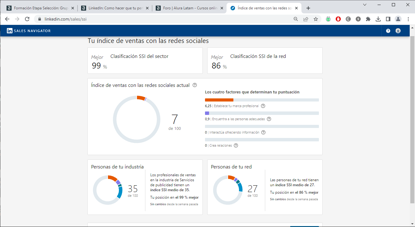Click the lightning bolt extension icon

tap(358, 19)
